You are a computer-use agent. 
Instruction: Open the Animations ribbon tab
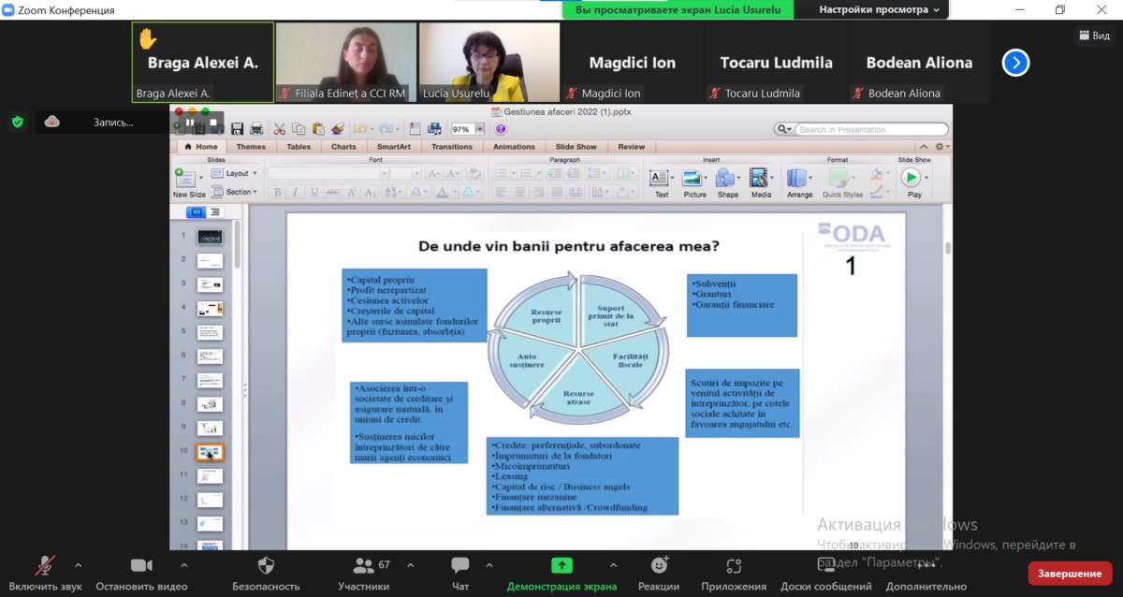pyautogui.click(x=514, y=147)
